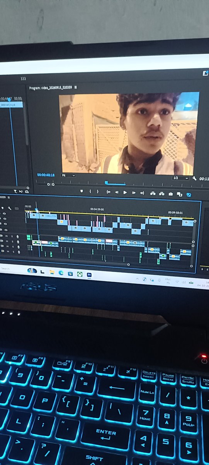Viewport: 209px width, 465px height.
Task: Open Premiere Pro icon on taskbar
Action: [89, 274]
